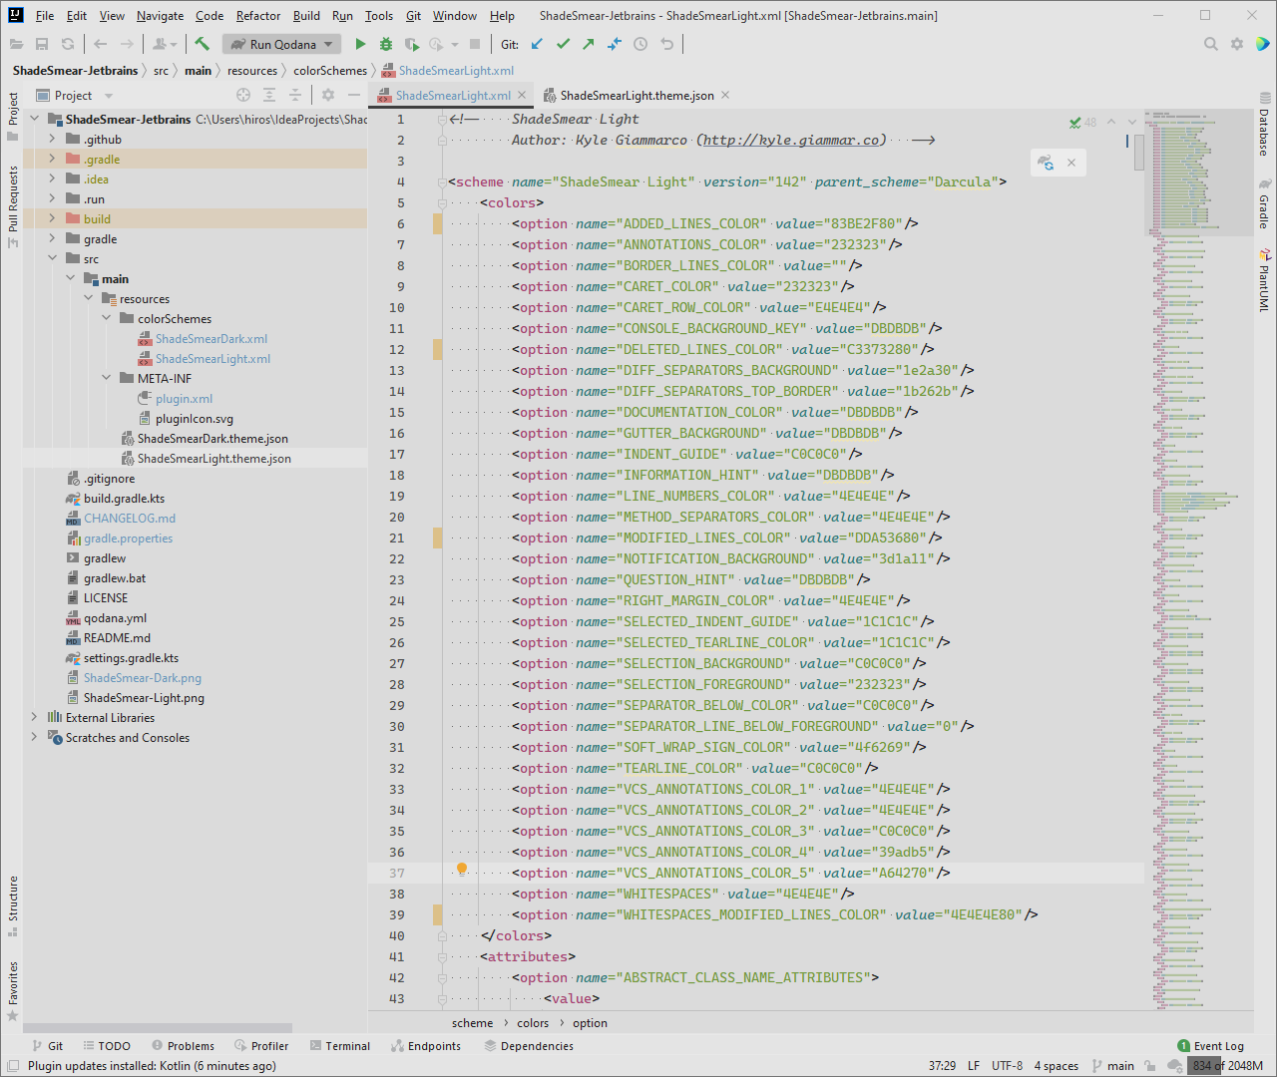Open the Refactor menu
Screen dimensions: 1277x1077
tap(258, 15)
